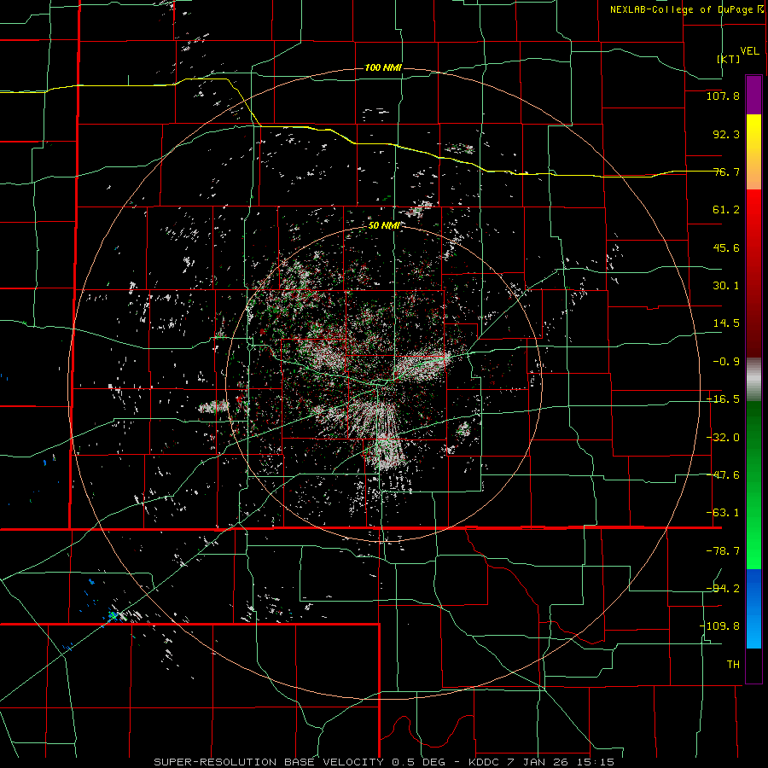The image size is (768, 768).
Task: Click the -16.5 legend value
Action: pos(723,399)
